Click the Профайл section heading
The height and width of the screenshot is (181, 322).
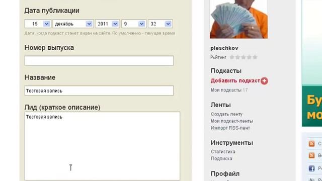click(x=225, y=174)
